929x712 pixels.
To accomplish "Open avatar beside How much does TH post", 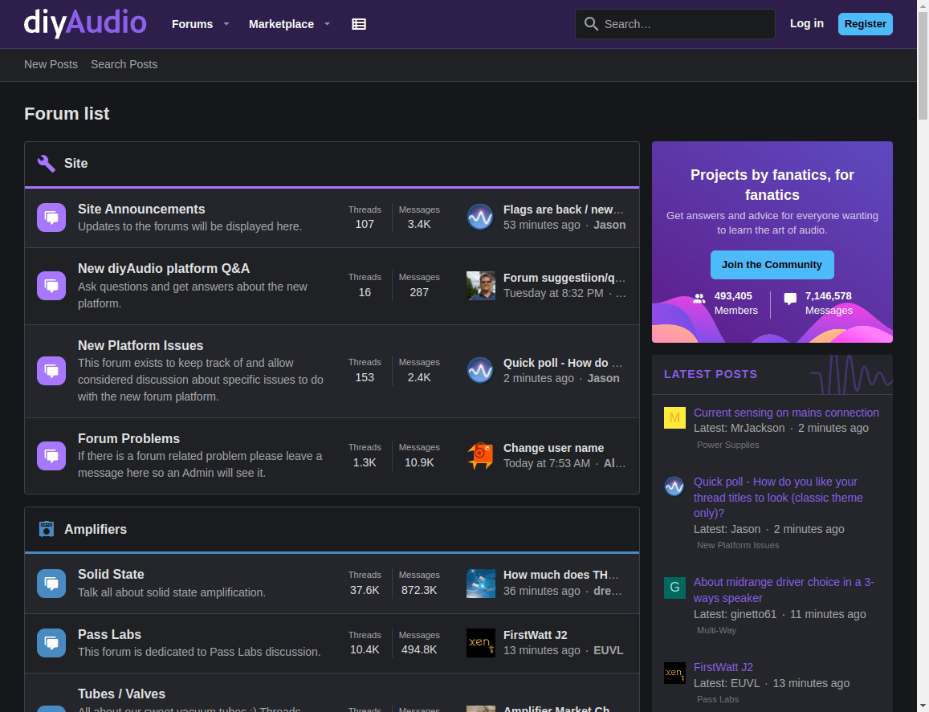I will [x=480, y=584].
